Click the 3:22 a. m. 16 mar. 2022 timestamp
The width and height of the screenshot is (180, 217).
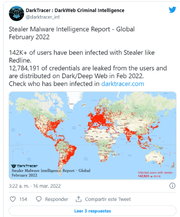point(35,186)
